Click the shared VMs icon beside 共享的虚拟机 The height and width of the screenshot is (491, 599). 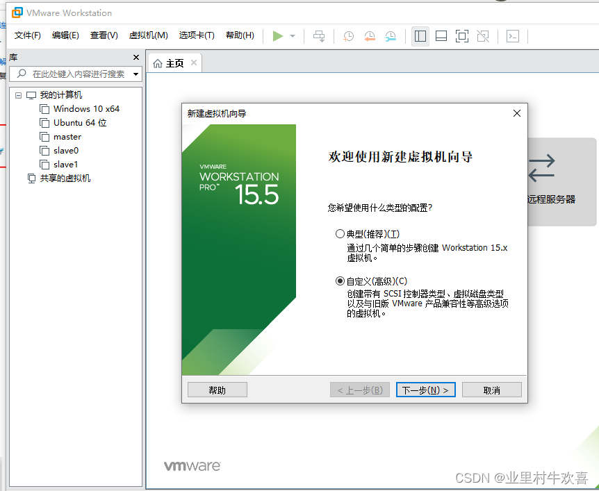pyautogui.click(x=32, y=178)
